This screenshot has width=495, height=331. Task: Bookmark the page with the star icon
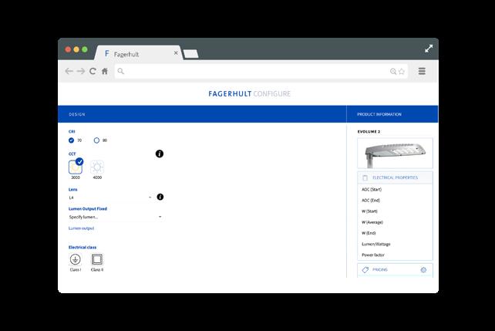point(402,72)
